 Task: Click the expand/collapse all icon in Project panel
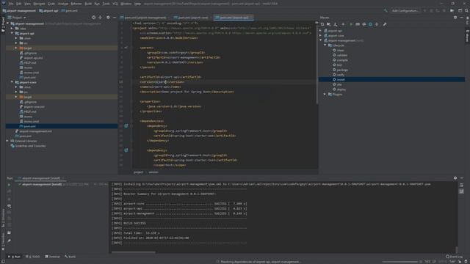[x=100, y=18]
